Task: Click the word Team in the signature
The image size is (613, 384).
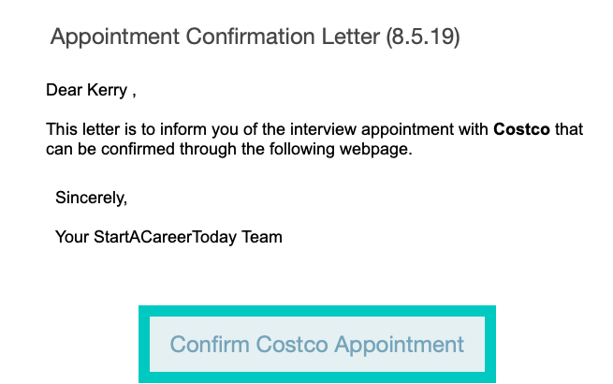Action: tap(263, 237)
